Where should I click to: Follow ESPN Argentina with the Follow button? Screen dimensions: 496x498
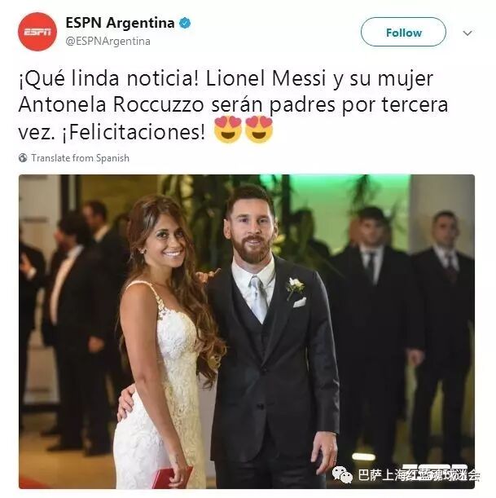pos(403,32)
